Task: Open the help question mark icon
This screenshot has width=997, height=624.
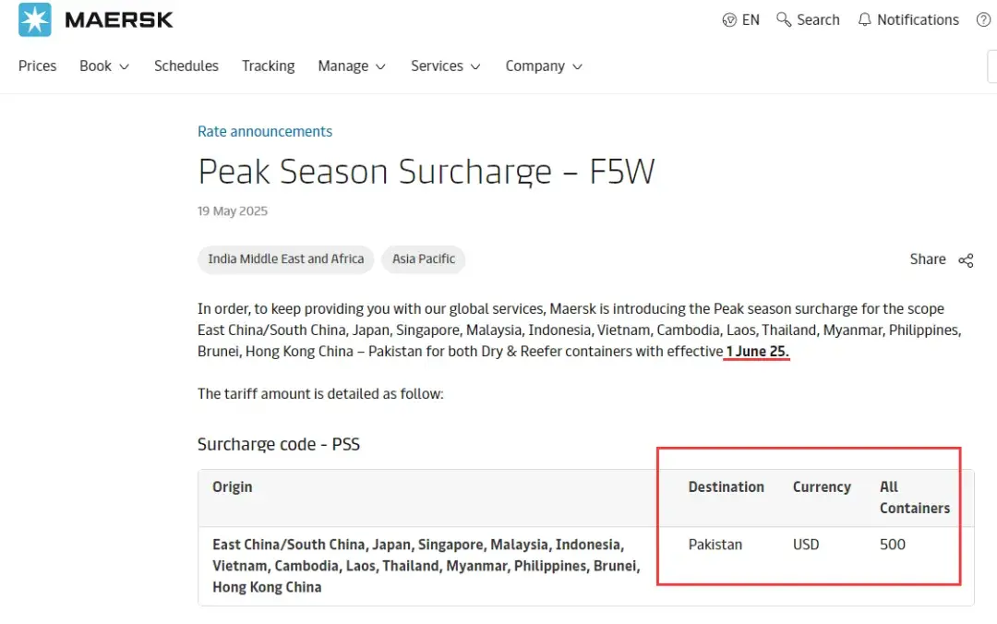Action: [983, 19]
